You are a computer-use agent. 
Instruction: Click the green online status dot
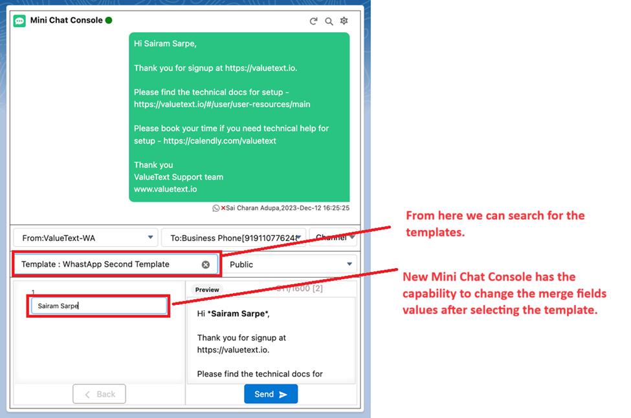(109, 20)
